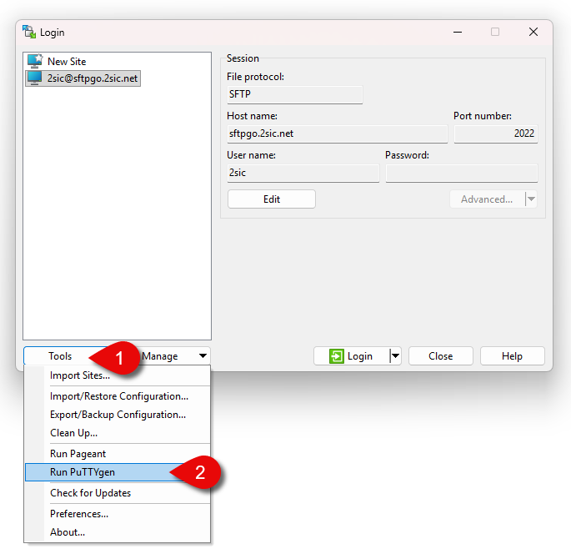The image size is (571, 559).
Task: Minimize the Login window
Action: click(x=458, y=32)
